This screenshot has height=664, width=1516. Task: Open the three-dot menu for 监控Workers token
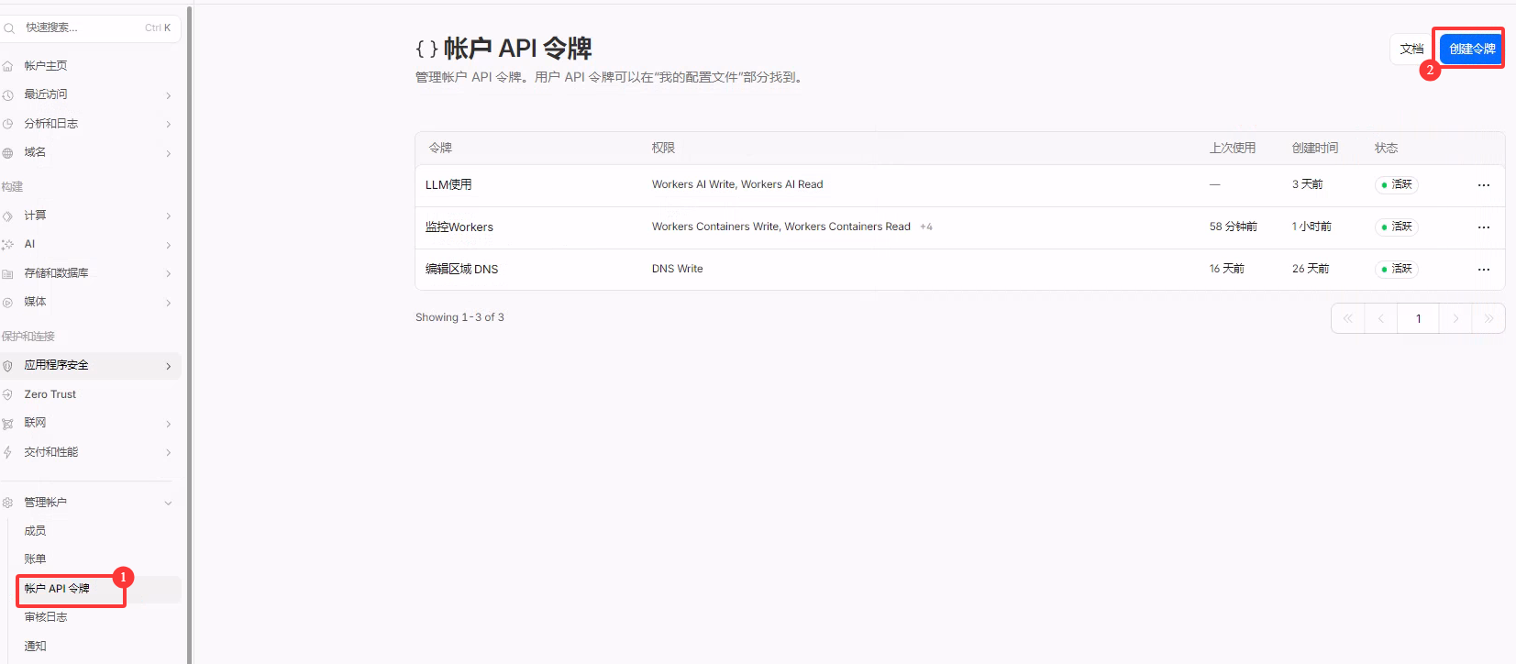pyautogui.click(x=1483, y=227)
